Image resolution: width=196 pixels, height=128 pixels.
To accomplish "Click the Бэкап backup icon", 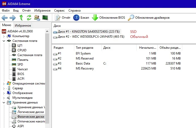I will (81, 18).
